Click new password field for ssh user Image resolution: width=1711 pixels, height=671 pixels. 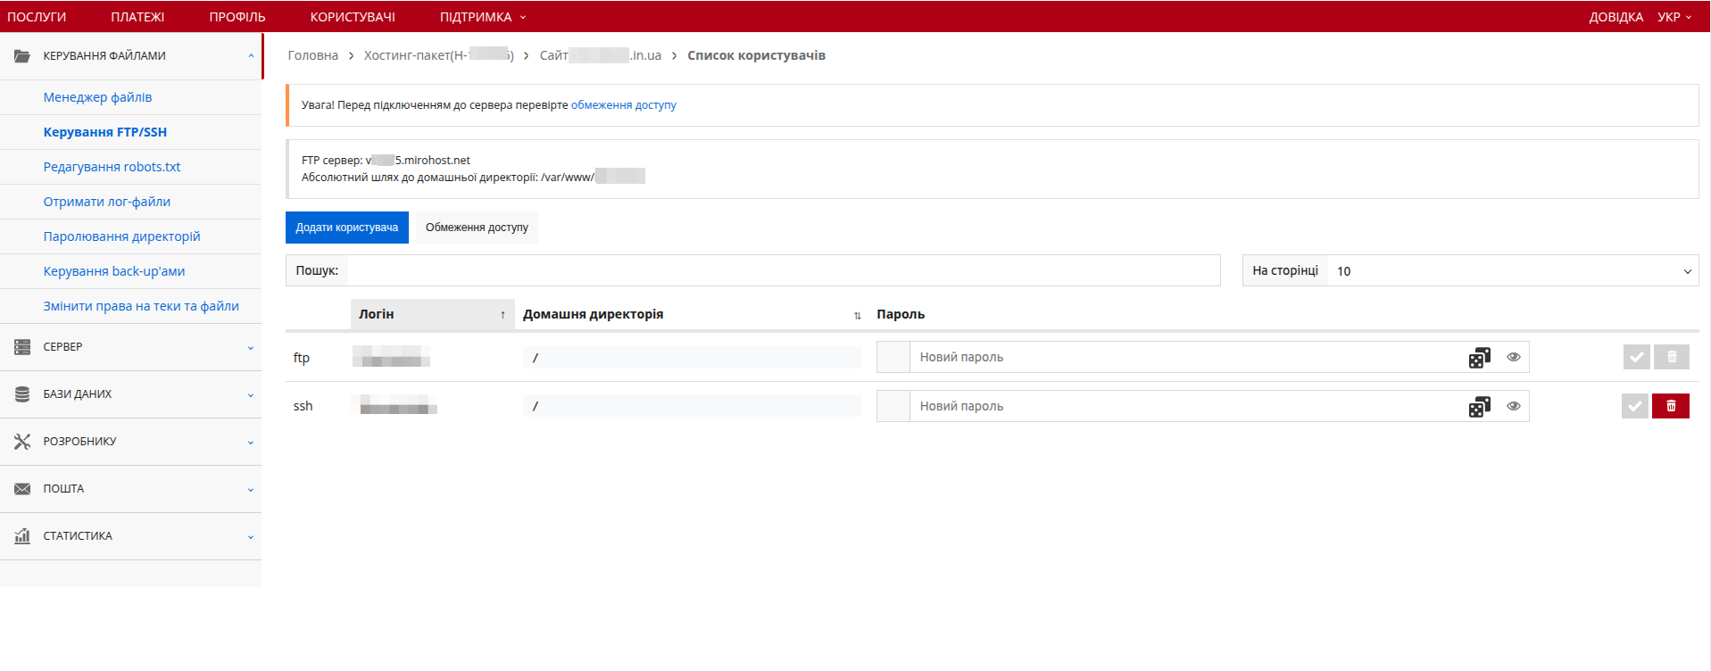click(x=1187, y=406)
